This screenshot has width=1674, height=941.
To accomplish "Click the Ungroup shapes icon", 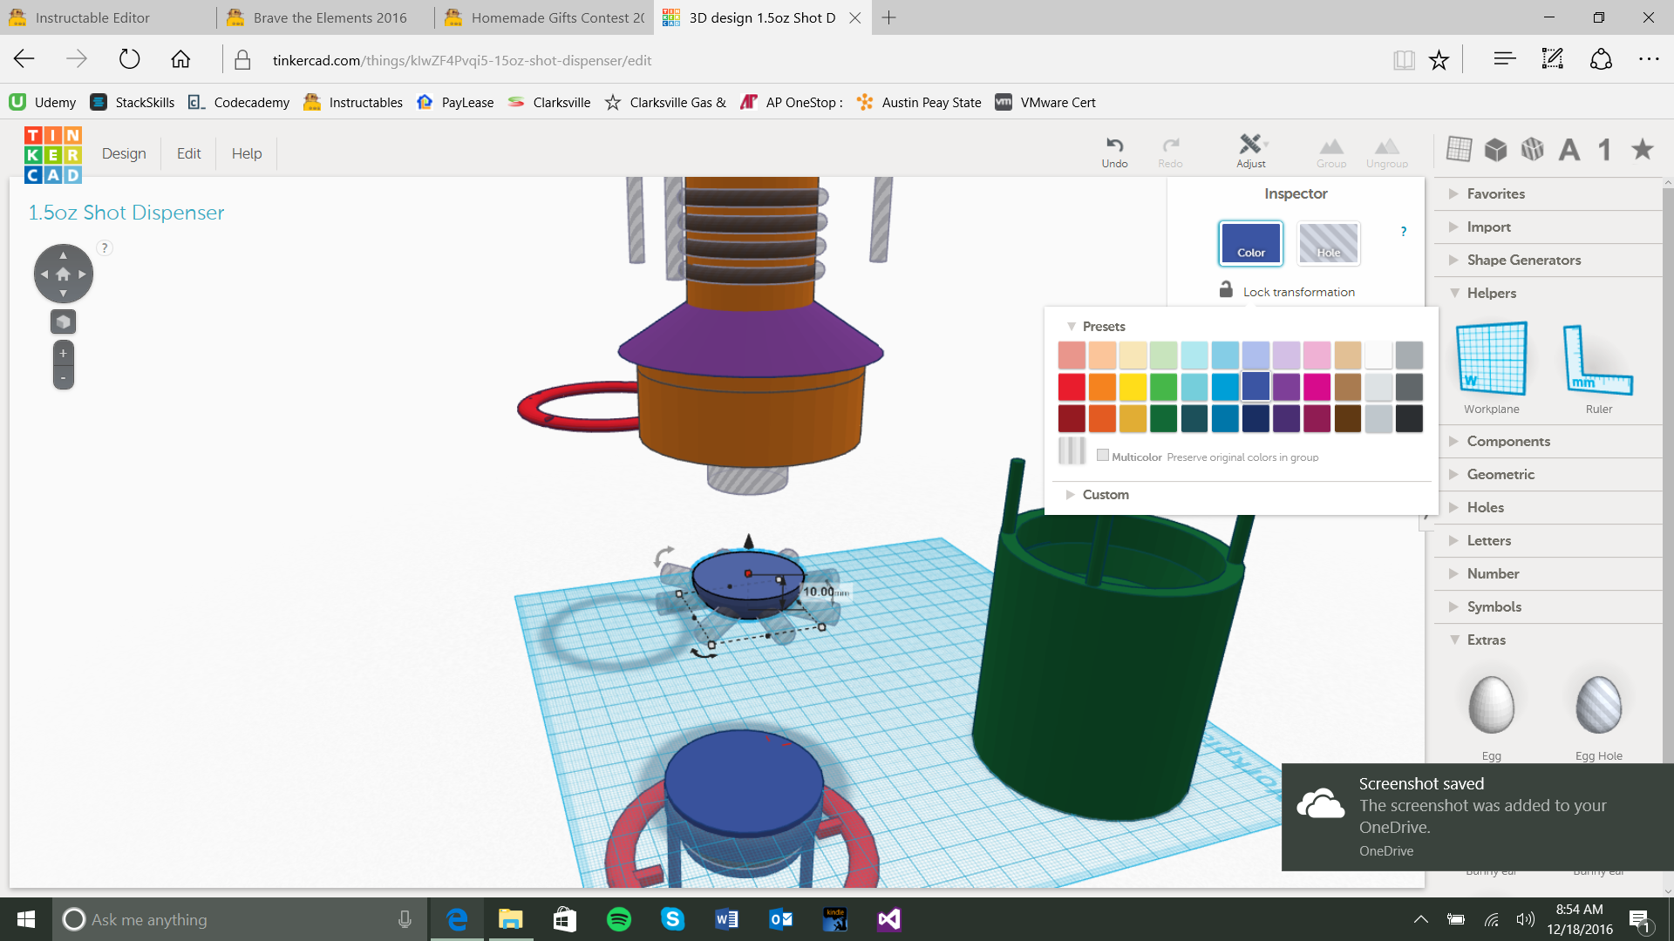I will coord(1387,146).
